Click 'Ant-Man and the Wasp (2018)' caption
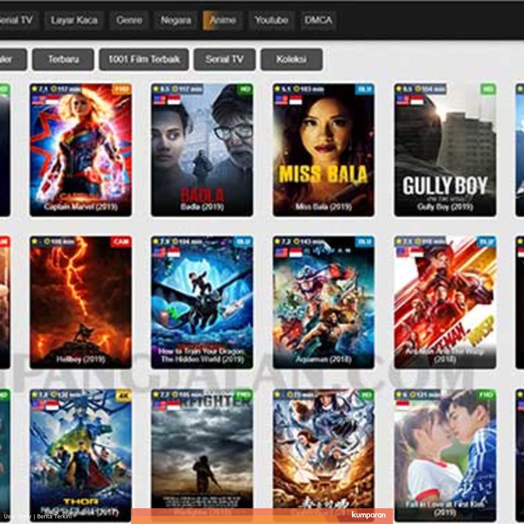The height and width of the screenshot is (524, 524). pos(445,355)
